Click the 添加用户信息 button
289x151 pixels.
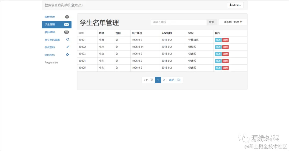[x=233, y=22]
